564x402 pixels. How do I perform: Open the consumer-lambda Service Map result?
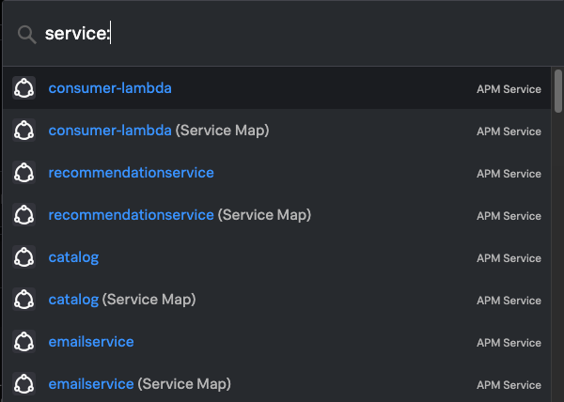tap(159, 131)
